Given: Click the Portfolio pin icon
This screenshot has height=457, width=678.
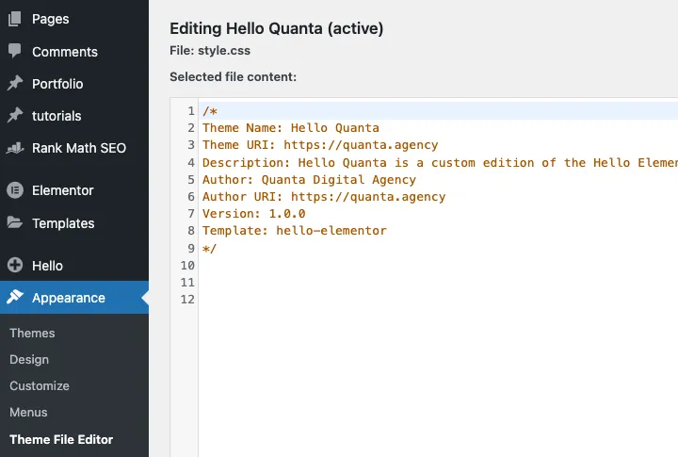Looking at the screenshot, I should pyautogui.click(x=15, y=84).
